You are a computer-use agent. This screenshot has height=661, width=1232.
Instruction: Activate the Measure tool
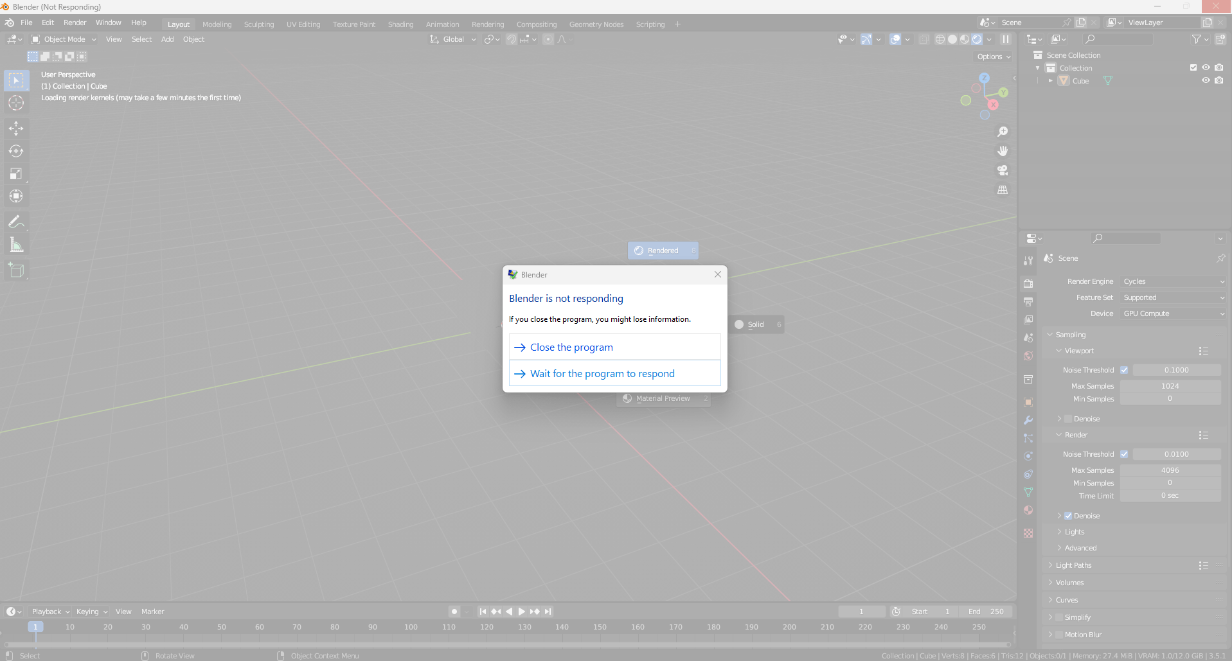(x=16, y=244)
